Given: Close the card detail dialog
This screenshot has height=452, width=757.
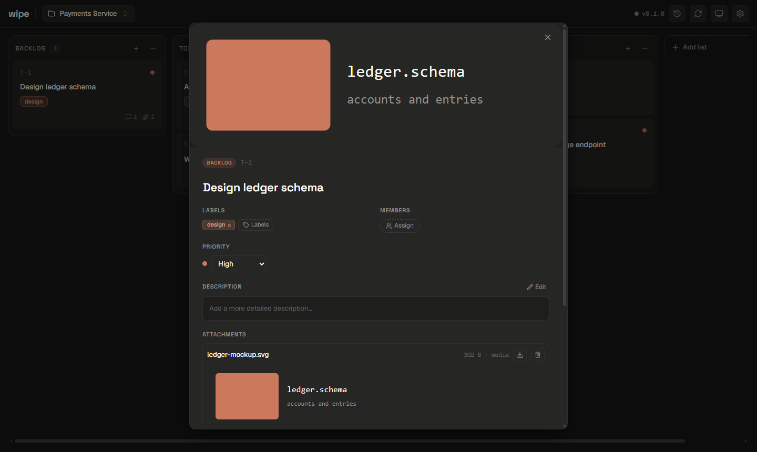Looking at the screenshot, I should [x=548, y=37].
